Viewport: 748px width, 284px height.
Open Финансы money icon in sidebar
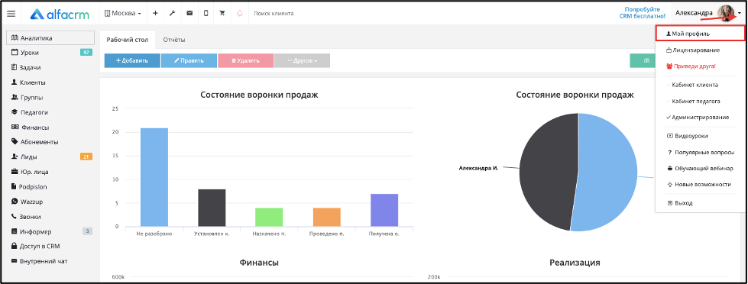tap(15, 127)
